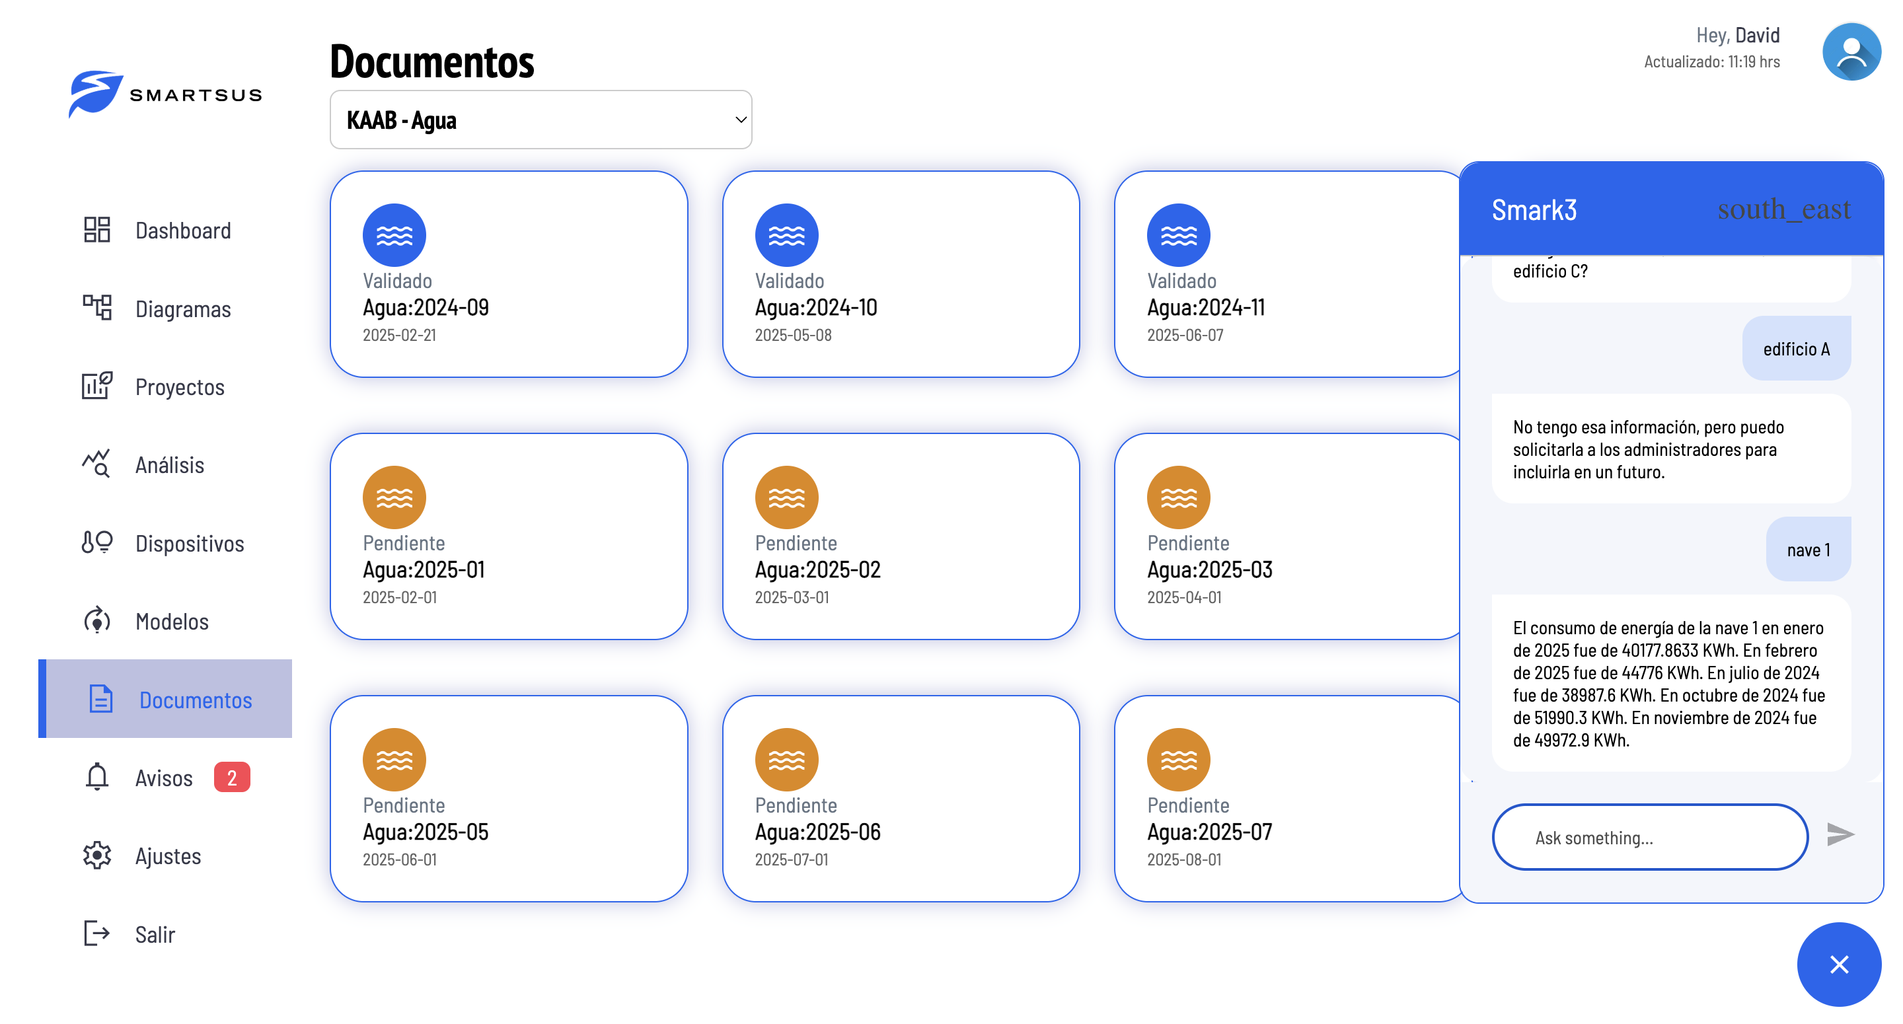Click orange wave icon on Agua:2025-06
This screenshot has height=1024, width=1903.
click(x=786, y=760)
